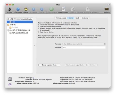Switch to the RAID tab
The height and width of the screenshot is (95, 116).
tap(77, 18)
